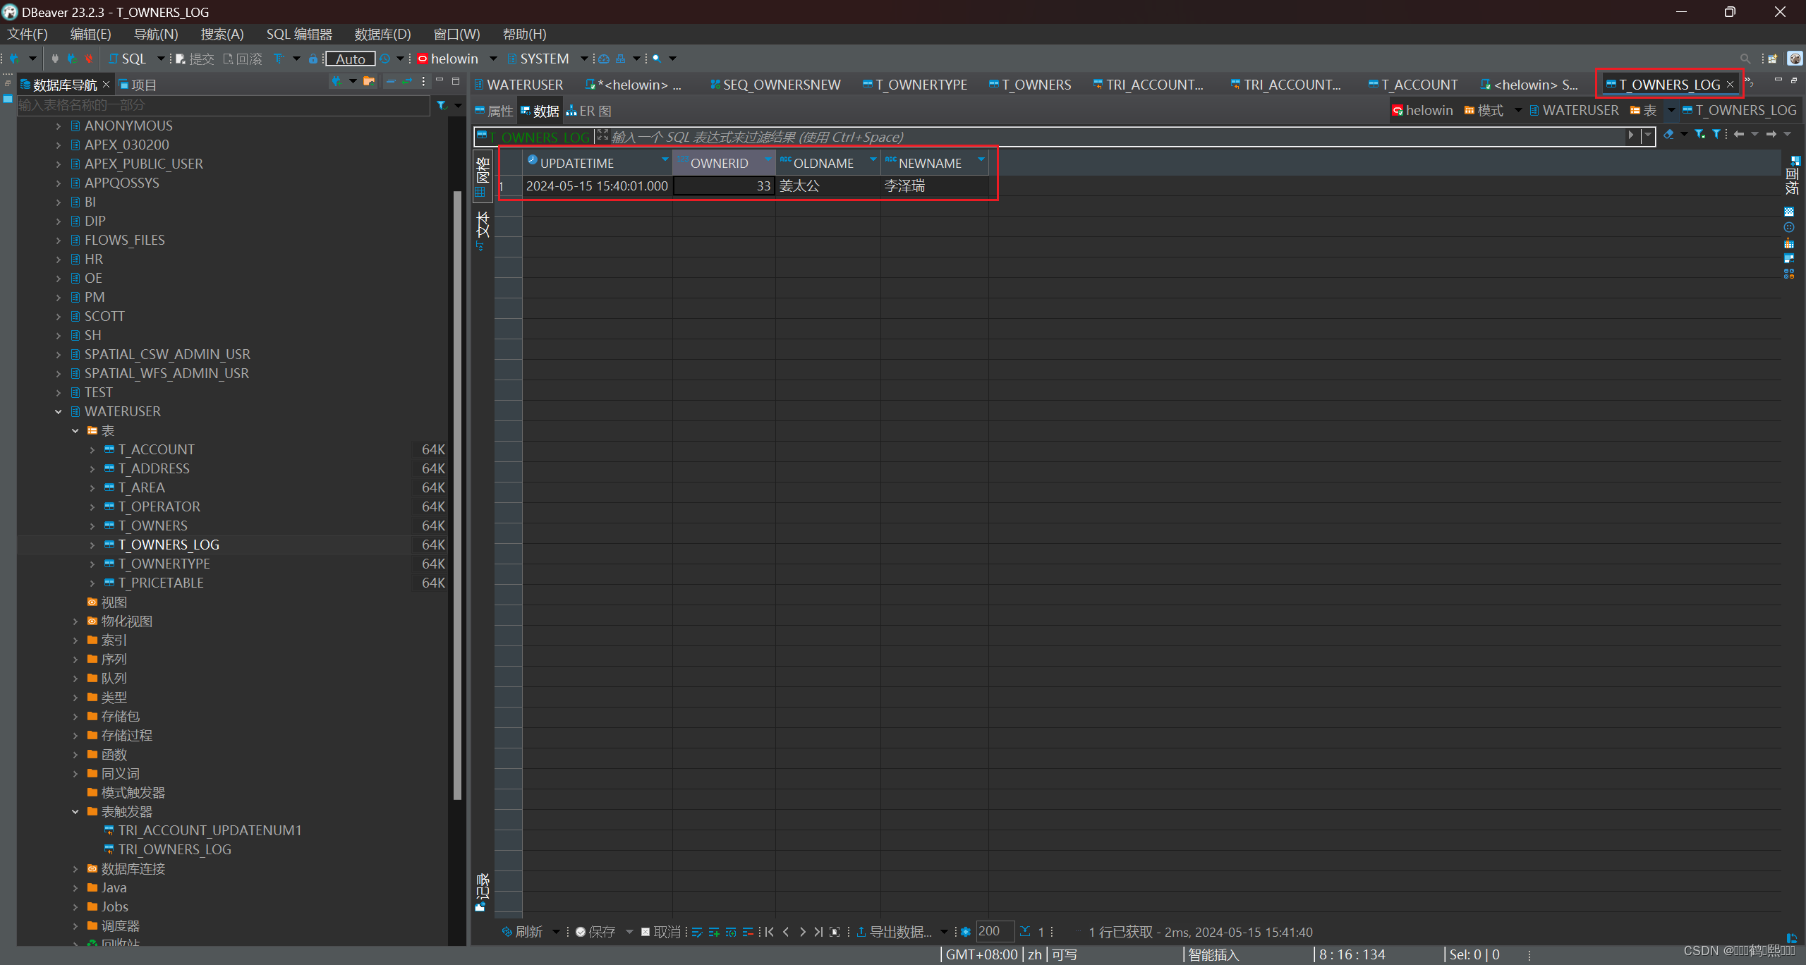Viewport: 1806px width, 965px height.
Task: Click the link with editor arrows icon
Action: [407, 83]
